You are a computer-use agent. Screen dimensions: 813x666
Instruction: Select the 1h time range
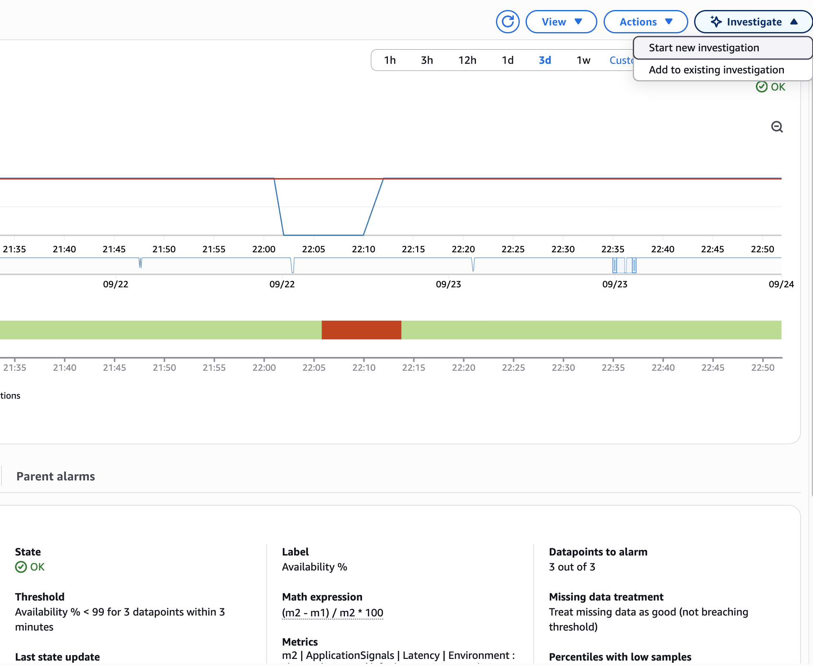click(x=390, y=60)
